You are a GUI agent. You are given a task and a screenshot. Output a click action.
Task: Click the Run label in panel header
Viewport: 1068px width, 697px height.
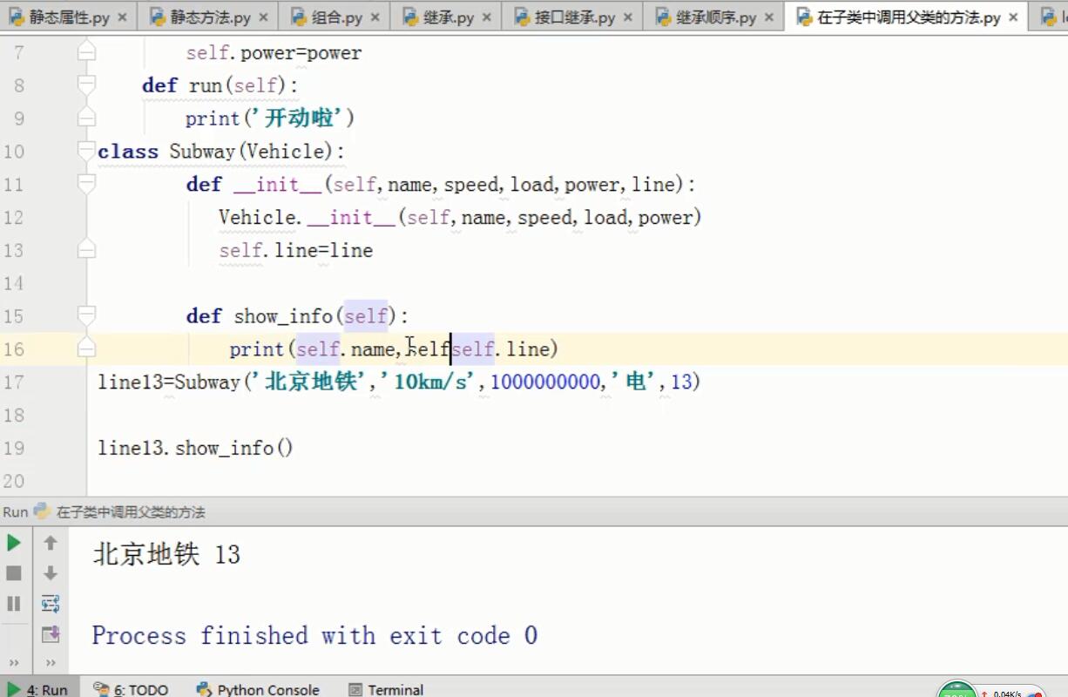[x=15, y=512]
